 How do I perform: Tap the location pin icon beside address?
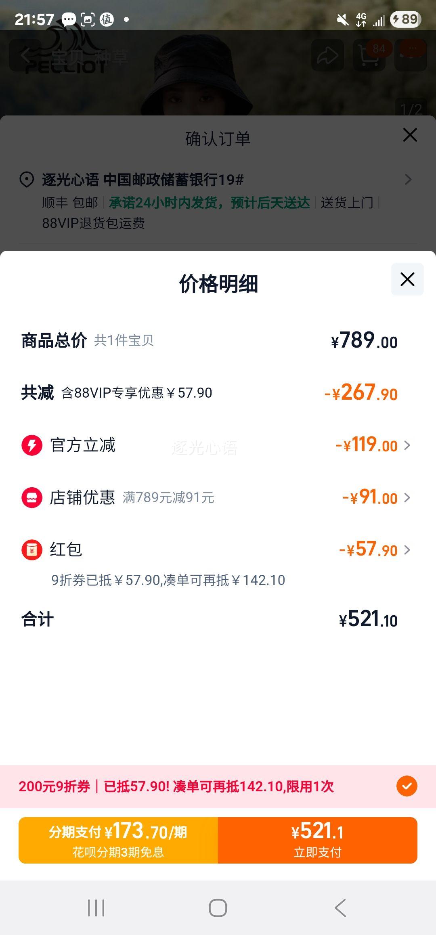[x=27, y=180]
